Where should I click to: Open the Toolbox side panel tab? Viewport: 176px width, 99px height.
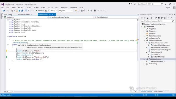[2, 16]
